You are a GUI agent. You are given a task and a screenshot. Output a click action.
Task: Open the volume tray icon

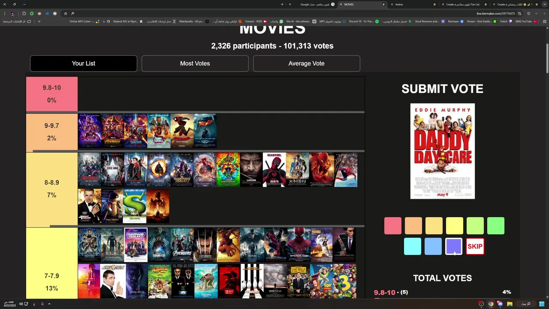point(21,304)
